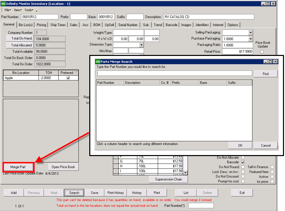Check the Active checkbox
This screenshot has height=211, width=285.
(x=272, y=177)
